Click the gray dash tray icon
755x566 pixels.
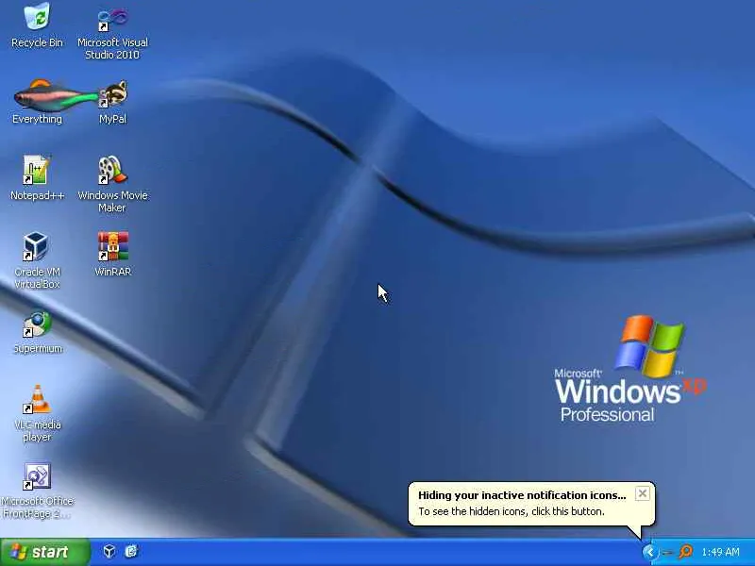pyautogui.click(x=667, y=552)
